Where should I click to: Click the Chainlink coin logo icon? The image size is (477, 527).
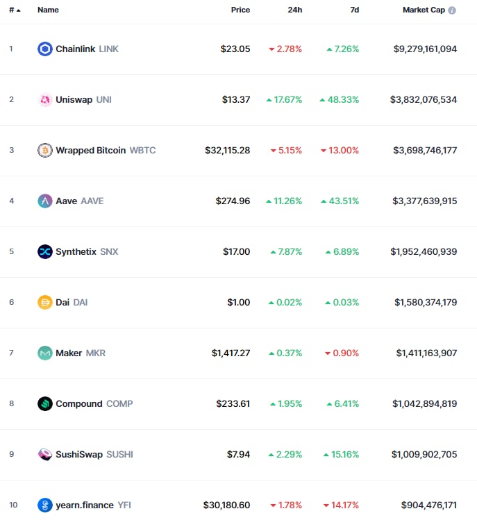(45, 49)
